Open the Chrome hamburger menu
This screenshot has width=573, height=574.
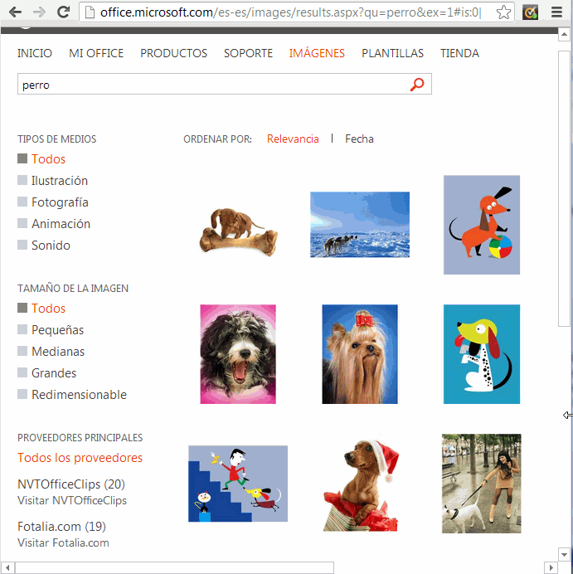(x=556, y=12)
